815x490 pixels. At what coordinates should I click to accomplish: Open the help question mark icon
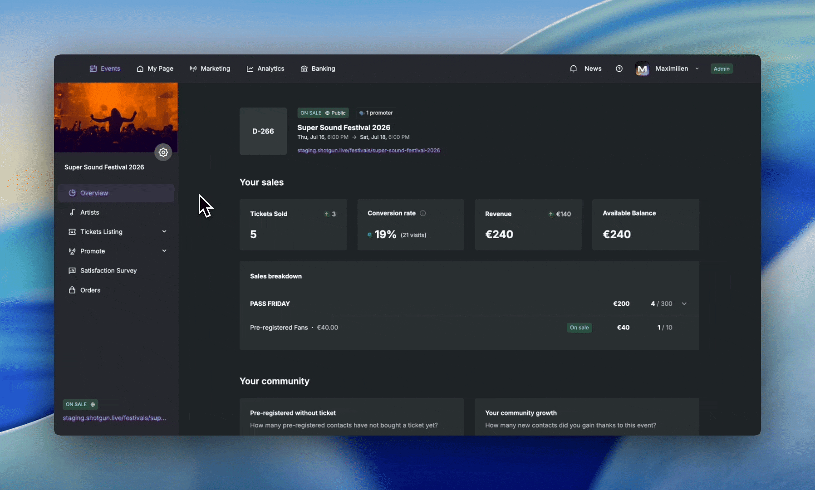pyautogui.click(x=619, y=69)
